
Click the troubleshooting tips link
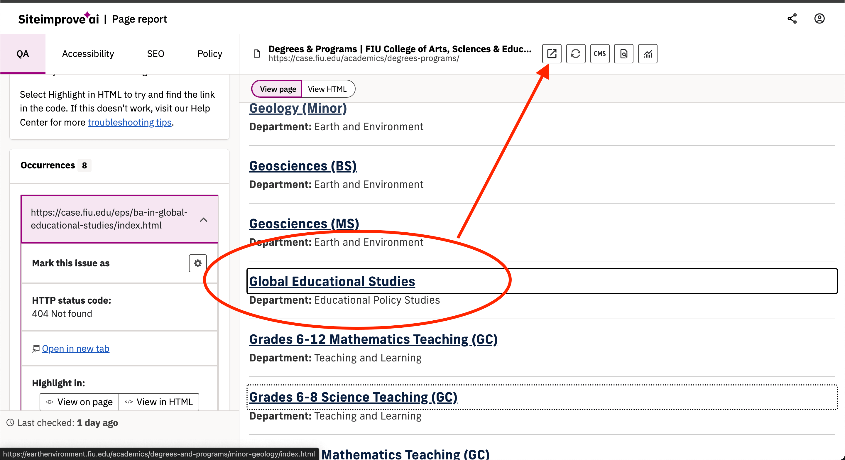130,122
